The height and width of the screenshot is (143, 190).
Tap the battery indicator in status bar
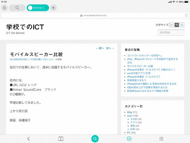tap(186, 2)
